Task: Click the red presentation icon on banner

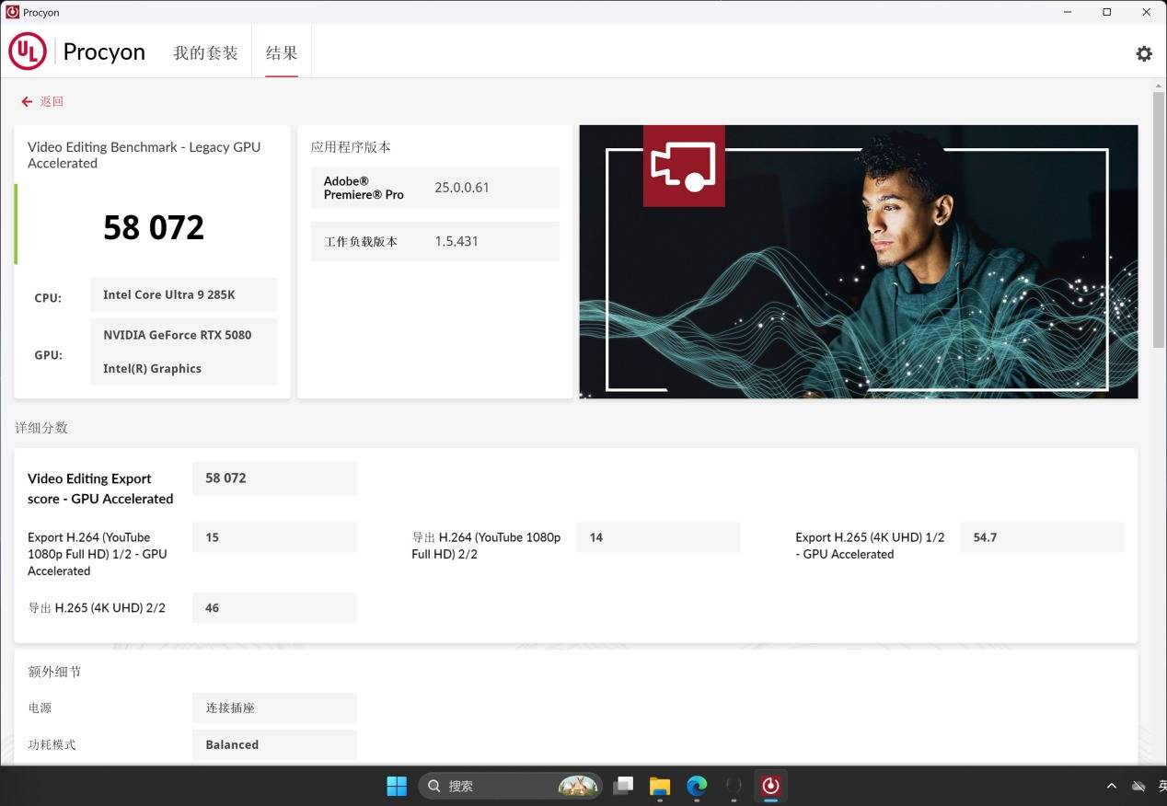Action: (684, 167)
